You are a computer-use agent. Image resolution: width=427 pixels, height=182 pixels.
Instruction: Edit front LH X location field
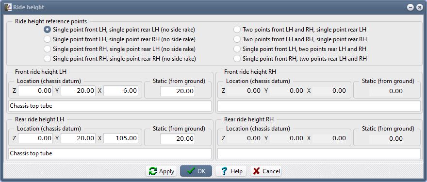pos(121,91)
